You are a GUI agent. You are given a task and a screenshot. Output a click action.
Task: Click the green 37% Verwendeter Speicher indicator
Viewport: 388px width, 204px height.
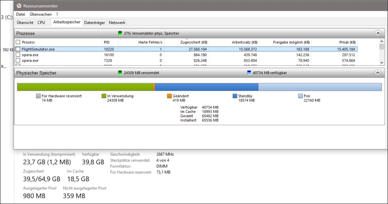click(x=120, y=33)
